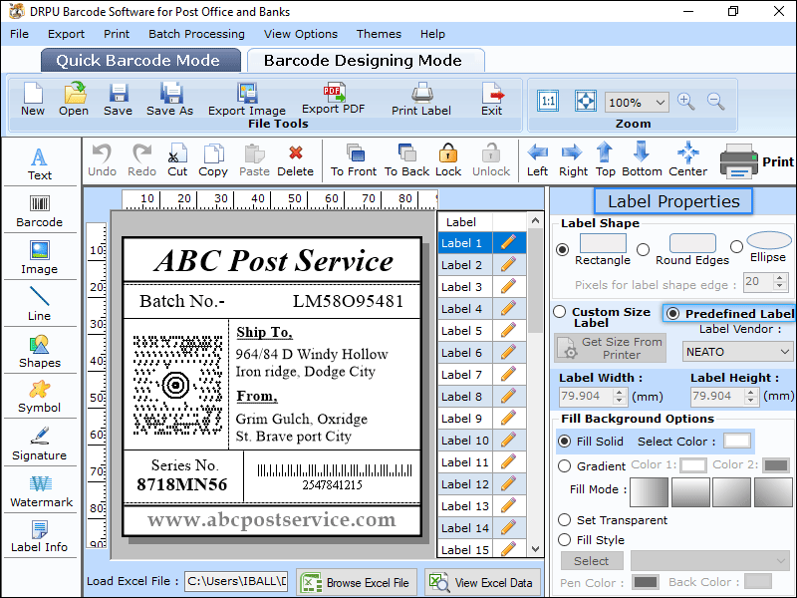
Task: Choose Predefined Label option
Action: [672, 314]
